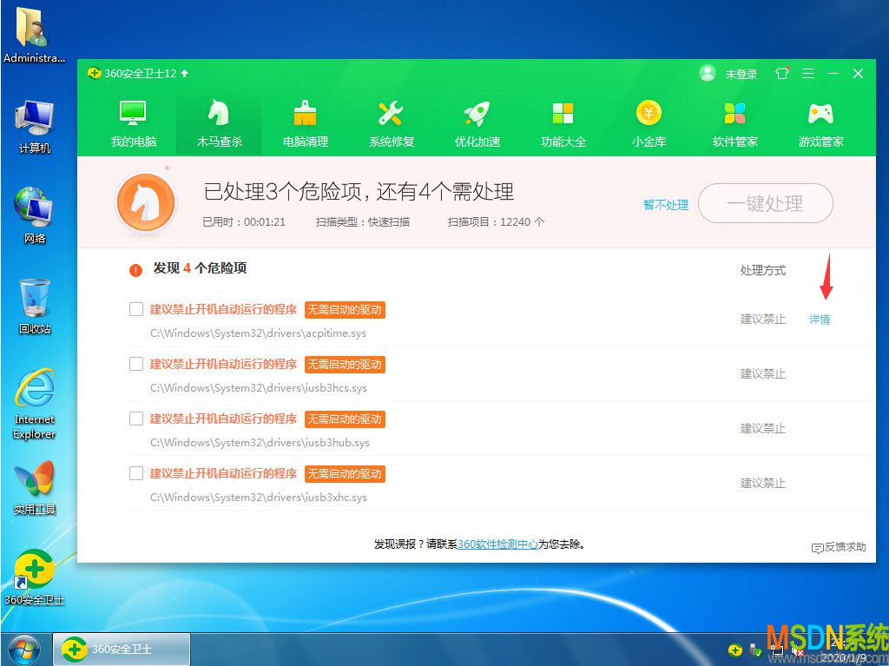Click 暂不处理 to skip handling
Screen dimensions: 889x666
coord(666,205)
